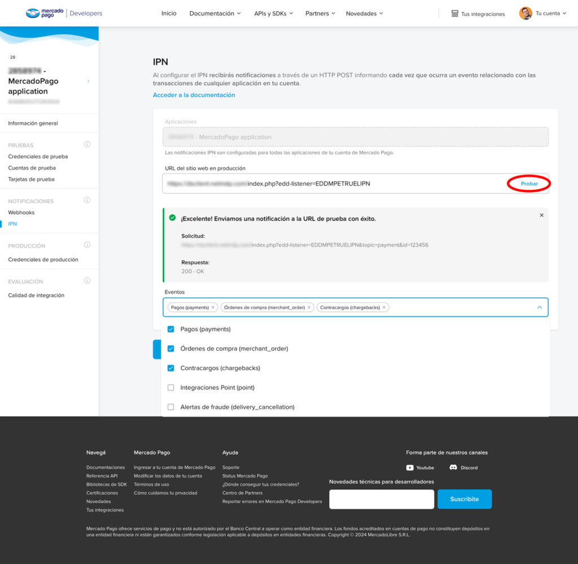
Task: Click the newsletter email input field
Action: (382, 499)
